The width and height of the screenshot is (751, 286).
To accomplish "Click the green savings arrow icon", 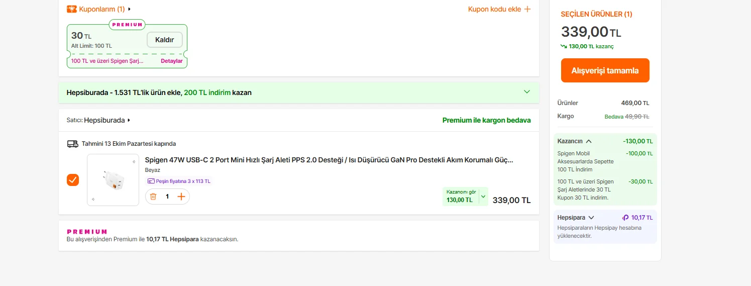I will [x=564, y=46].
